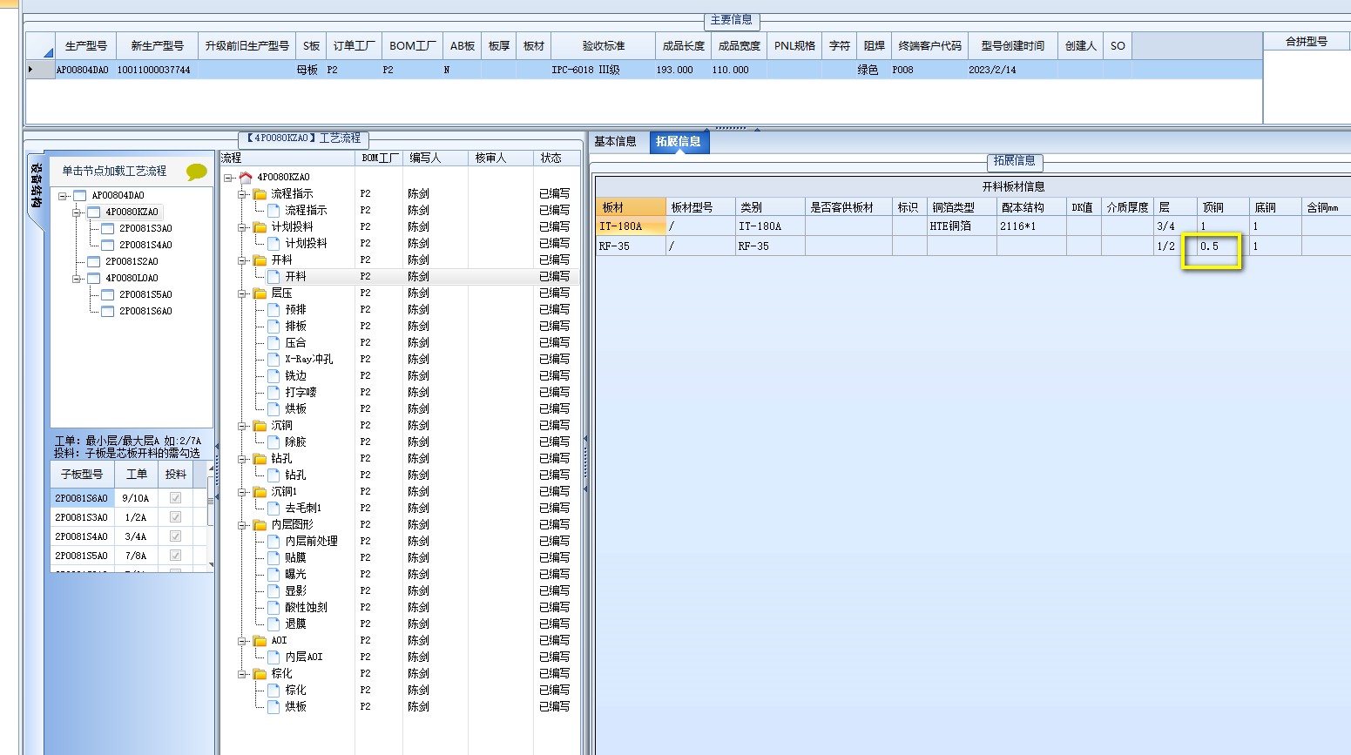Image resolution: width=1351 pixels, height=755 pixels.
Task: Click the document icon beside 退膜
Action: (274, 624)
